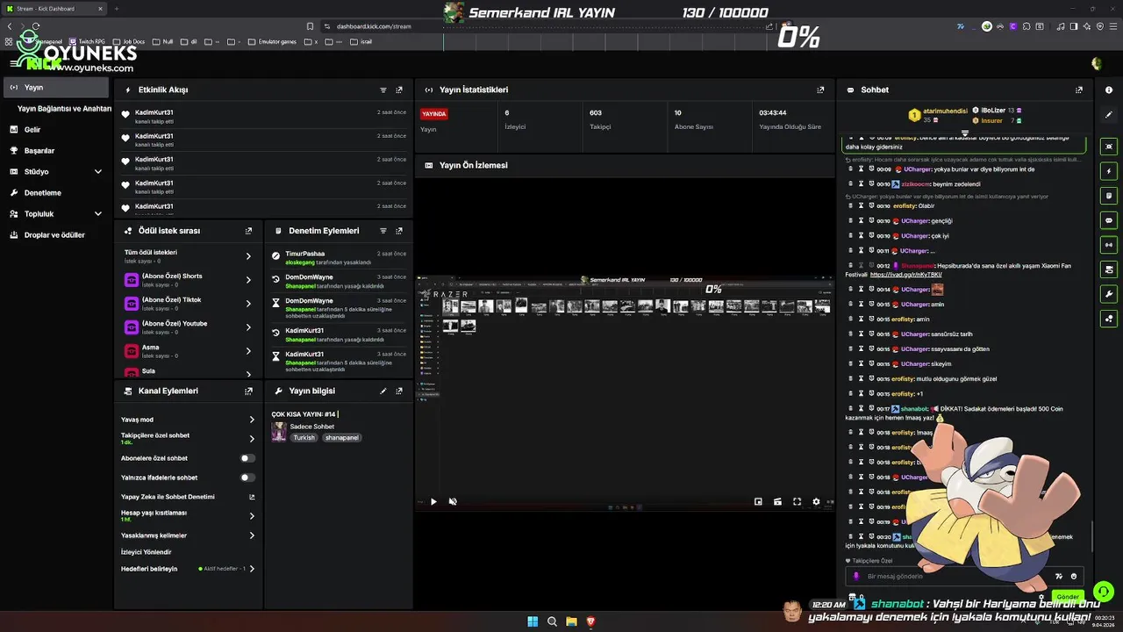Open the Denetim Eylemleri filter icon

click(383, 231)
